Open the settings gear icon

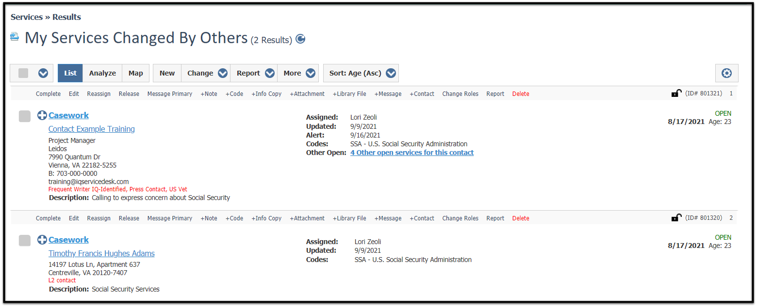pyautogui.click(x=726, y=73)
